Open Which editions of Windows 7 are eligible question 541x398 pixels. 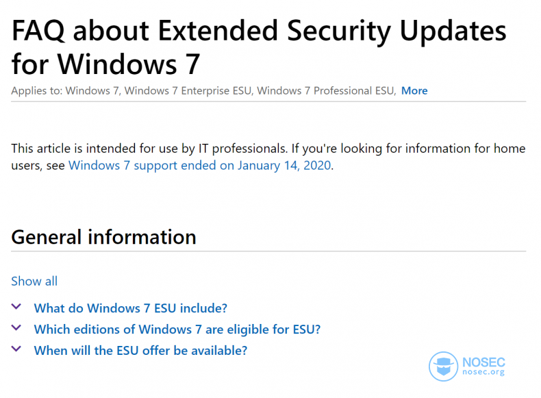click(177, 329)
